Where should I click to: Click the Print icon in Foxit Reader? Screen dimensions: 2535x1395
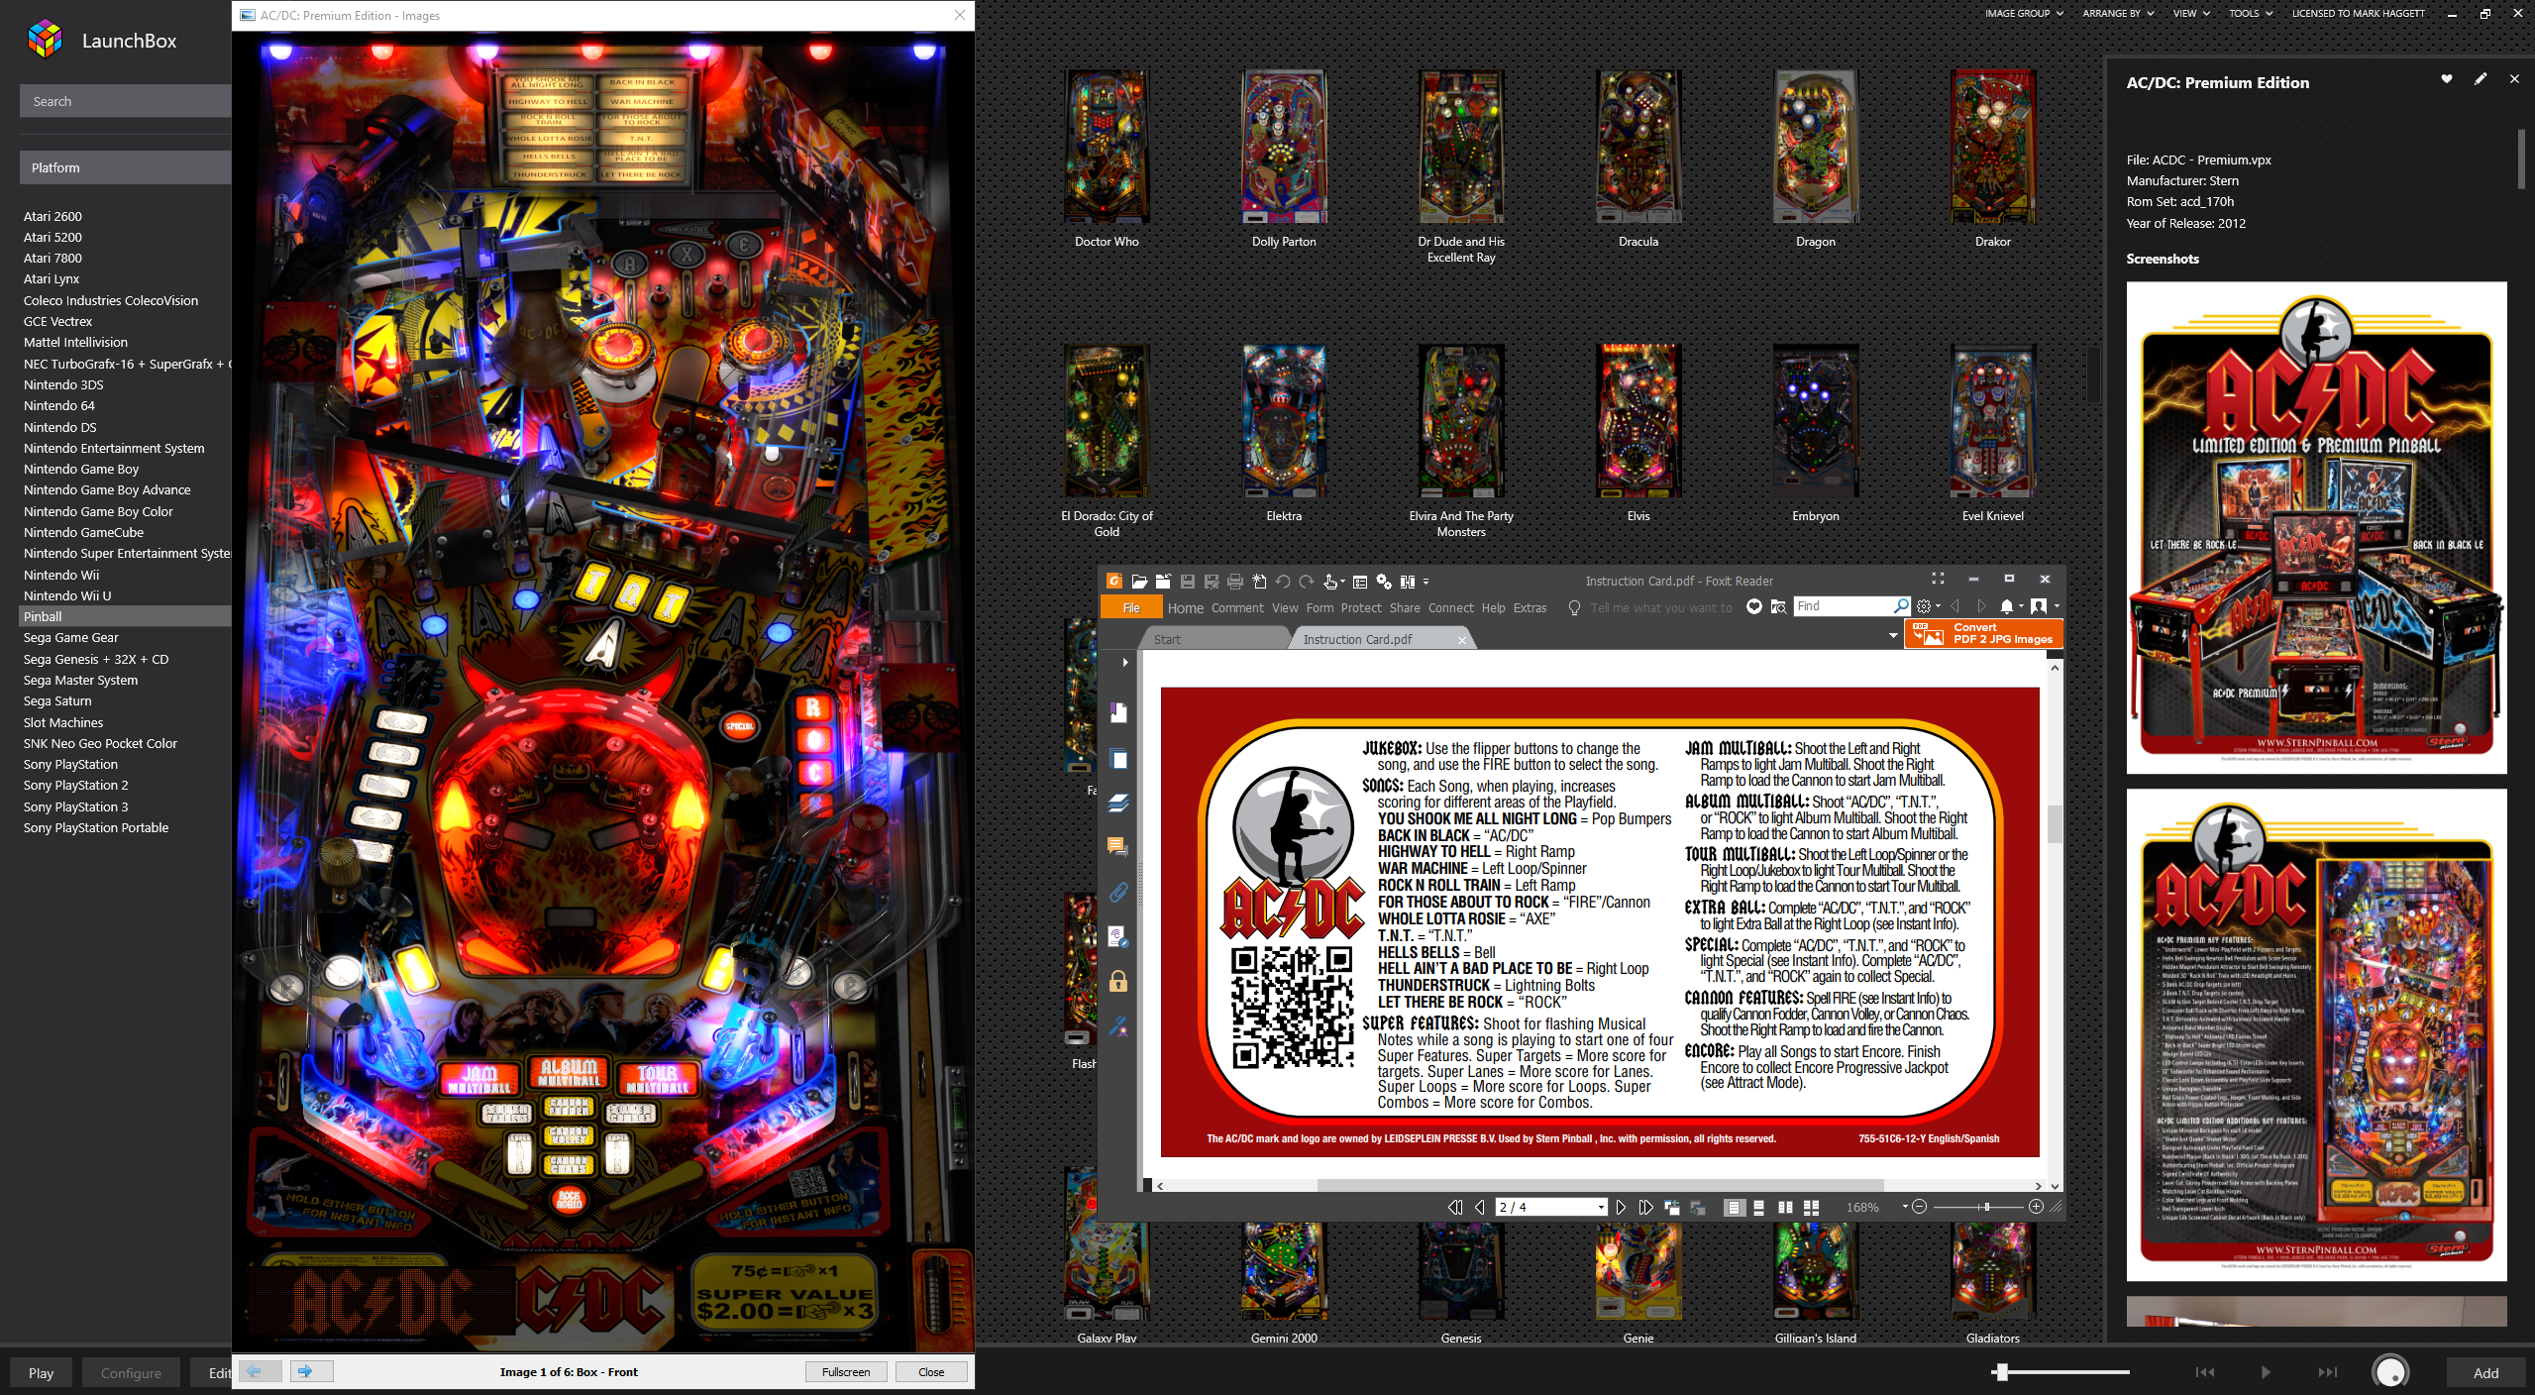(x=1234, y=582)
